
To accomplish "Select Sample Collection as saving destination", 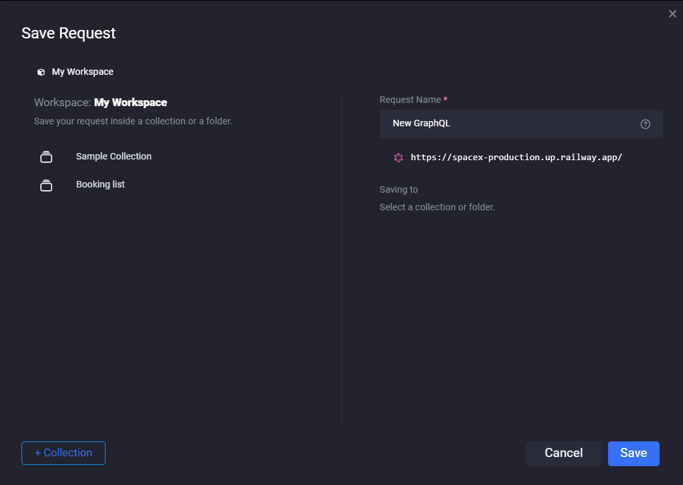I will tap(113, 156).
